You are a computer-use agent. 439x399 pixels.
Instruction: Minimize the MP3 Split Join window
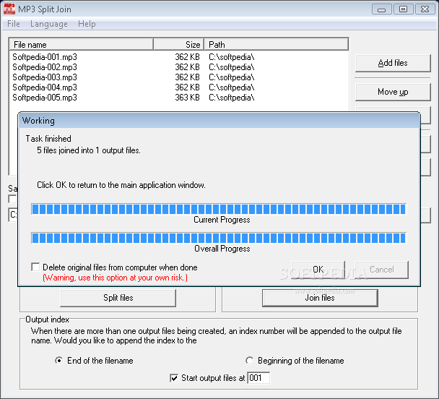(381, 9)
